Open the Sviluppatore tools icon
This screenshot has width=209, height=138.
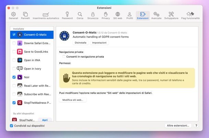point(171,14)
